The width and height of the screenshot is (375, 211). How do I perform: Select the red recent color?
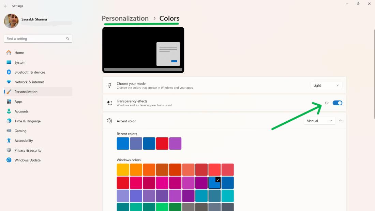[x=162, y=143]
